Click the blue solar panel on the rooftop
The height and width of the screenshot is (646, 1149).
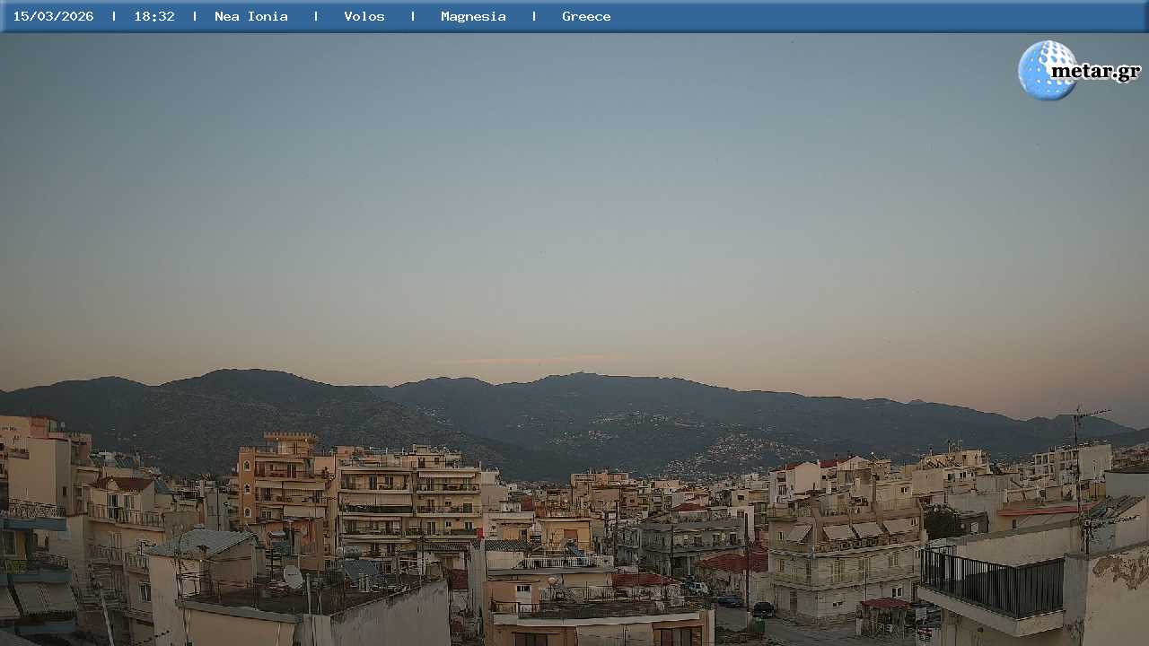click(359, 568)
